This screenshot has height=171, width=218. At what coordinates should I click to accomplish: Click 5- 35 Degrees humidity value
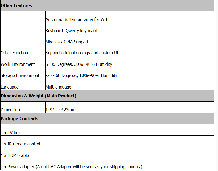79,64
